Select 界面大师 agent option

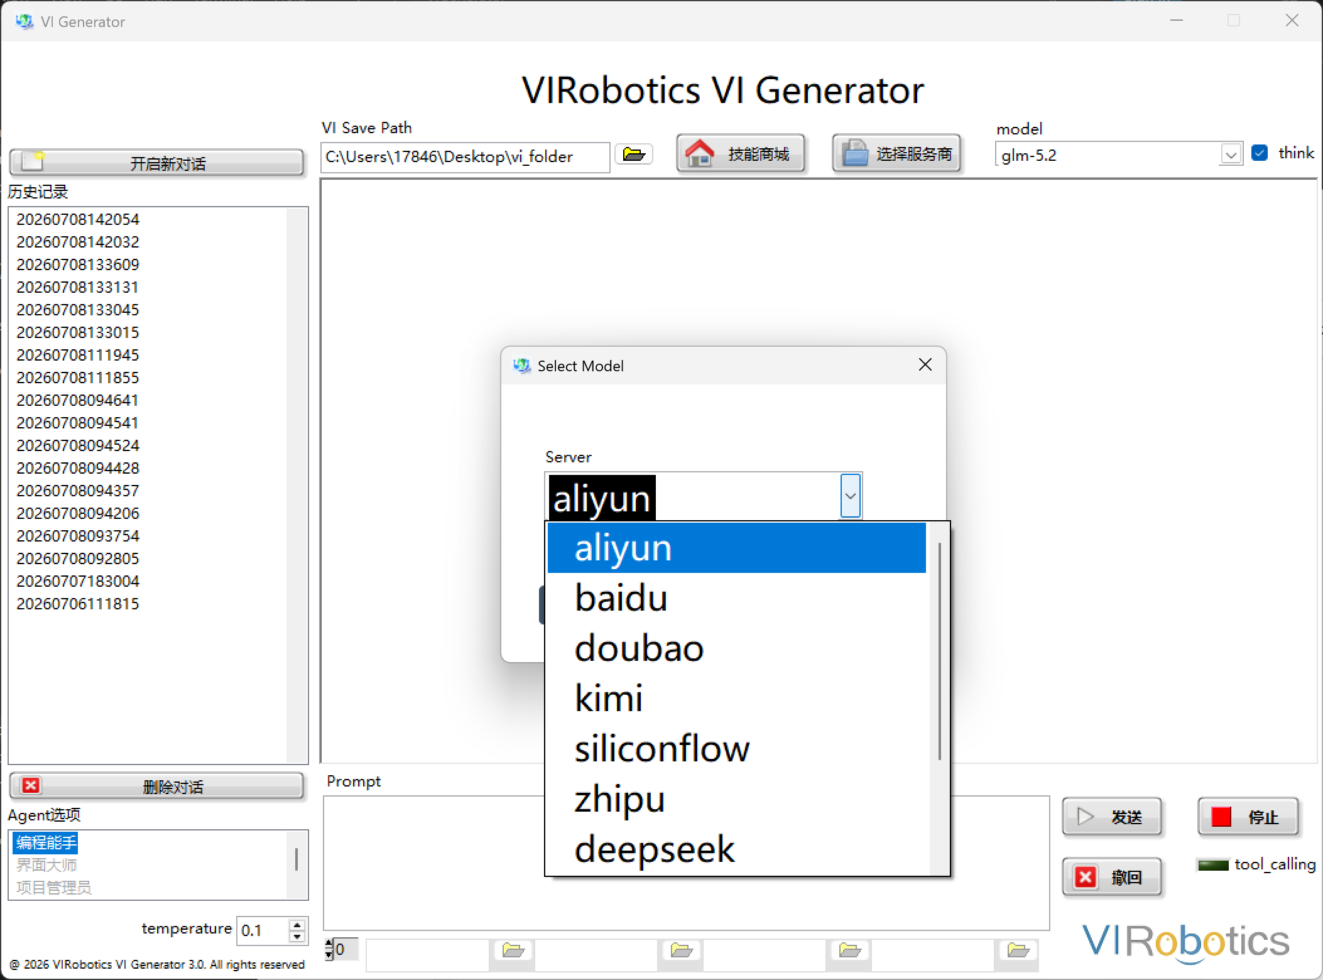click(46, 865)
